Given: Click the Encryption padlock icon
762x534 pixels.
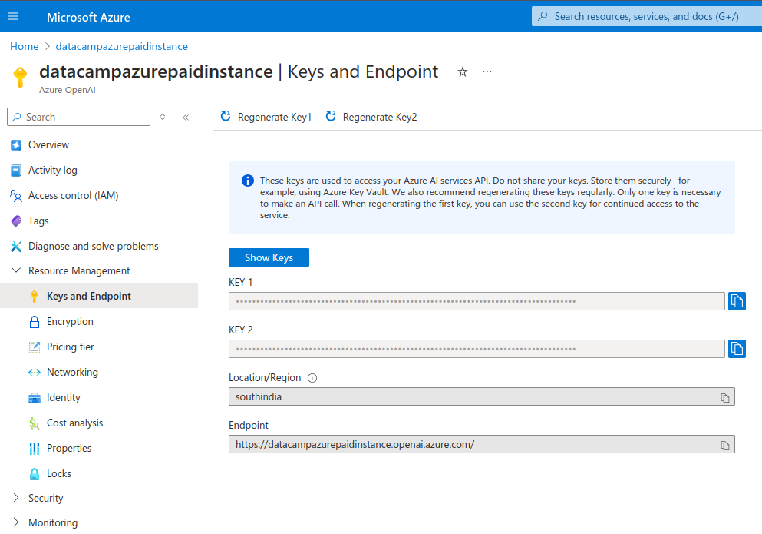Looking at the screenshot, I should [x=35, y=322].
